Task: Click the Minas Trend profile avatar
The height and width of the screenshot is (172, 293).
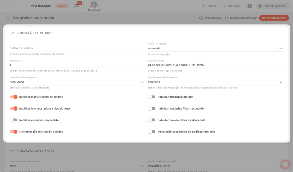Action: click(94, 5)
